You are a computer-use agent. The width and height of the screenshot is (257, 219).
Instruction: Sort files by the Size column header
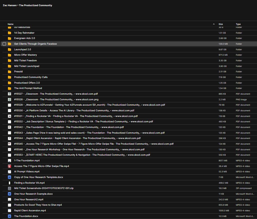tap(221, 24)
